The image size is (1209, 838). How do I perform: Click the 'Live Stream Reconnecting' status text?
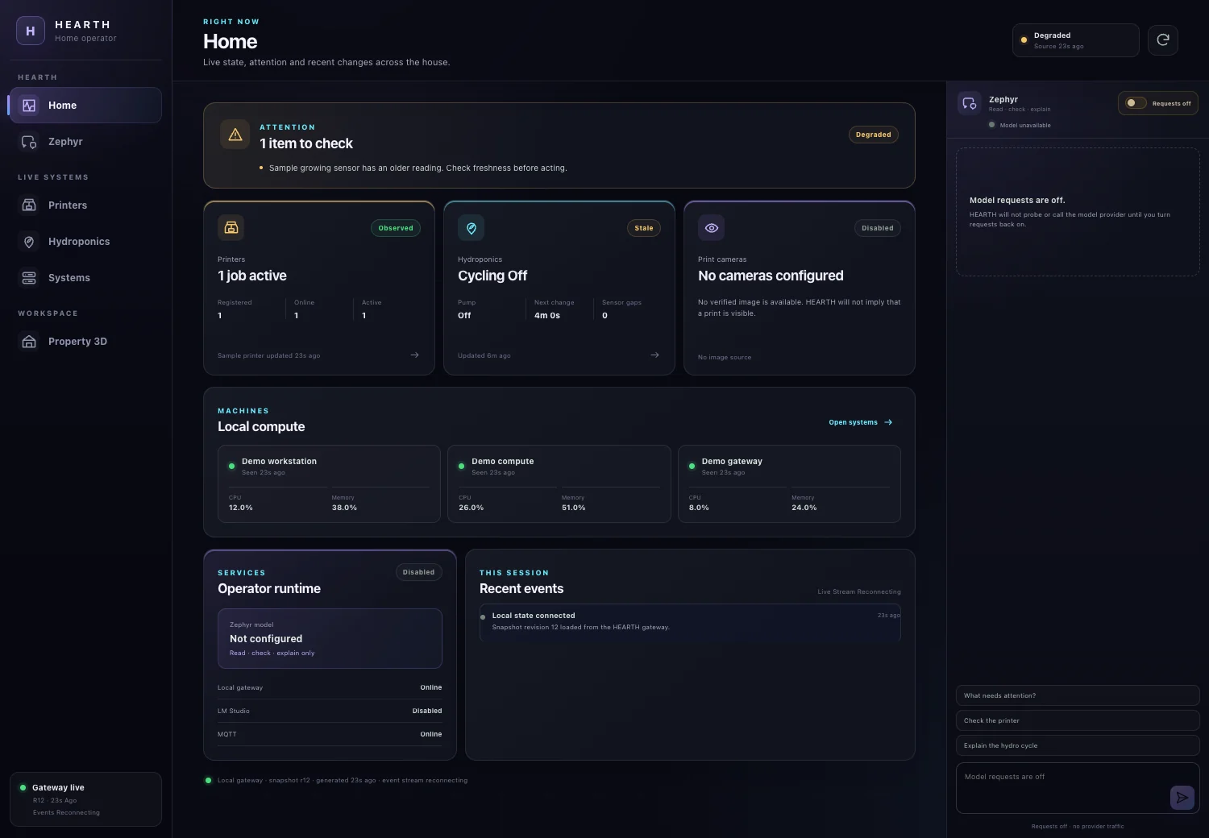(x=859, y=591)
